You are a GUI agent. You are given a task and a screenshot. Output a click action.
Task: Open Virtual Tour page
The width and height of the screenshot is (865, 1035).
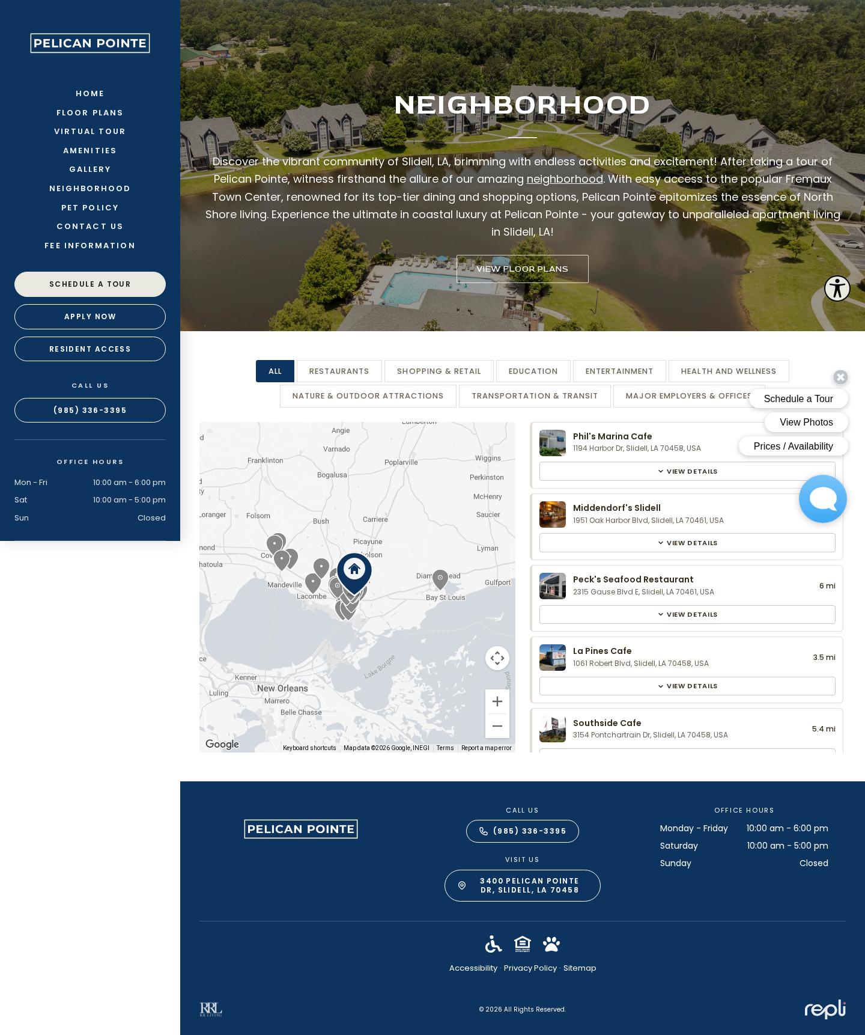point(90,132)
